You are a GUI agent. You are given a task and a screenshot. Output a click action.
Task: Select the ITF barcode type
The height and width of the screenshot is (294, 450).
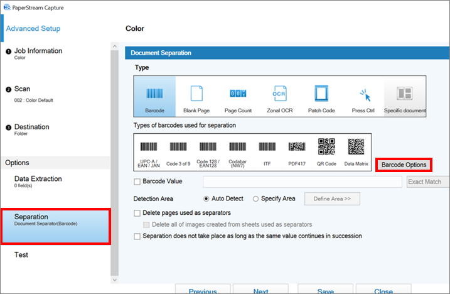click(x=267, y=152)
